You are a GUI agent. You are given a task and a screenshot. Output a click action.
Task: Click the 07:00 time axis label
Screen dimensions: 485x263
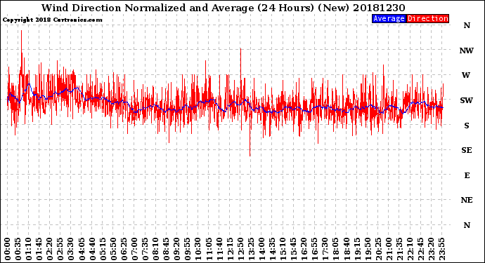tap(135, 249)
